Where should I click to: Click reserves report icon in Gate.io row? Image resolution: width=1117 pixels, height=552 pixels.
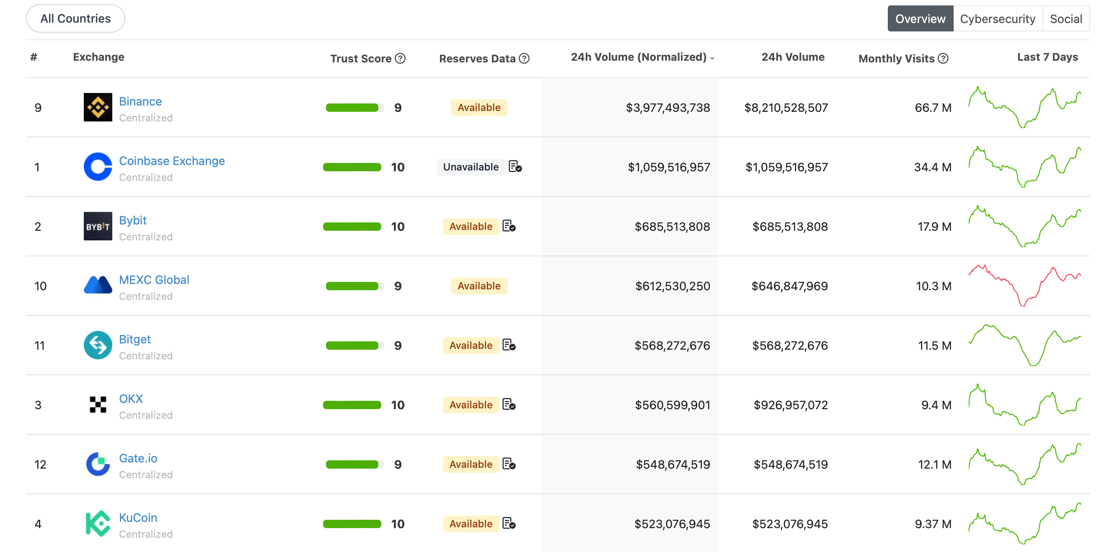click(x=509, y=464)
